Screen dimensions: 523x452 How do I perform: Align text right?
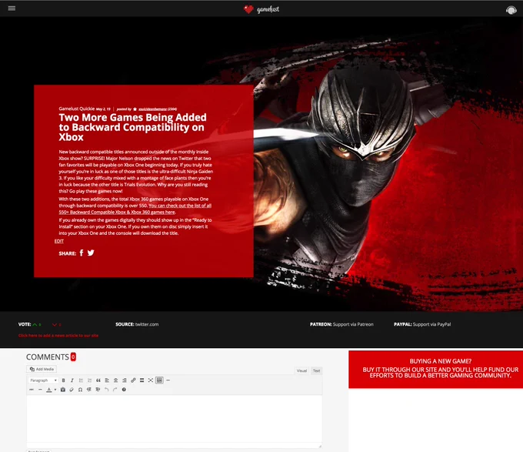(x=125, y=380)
